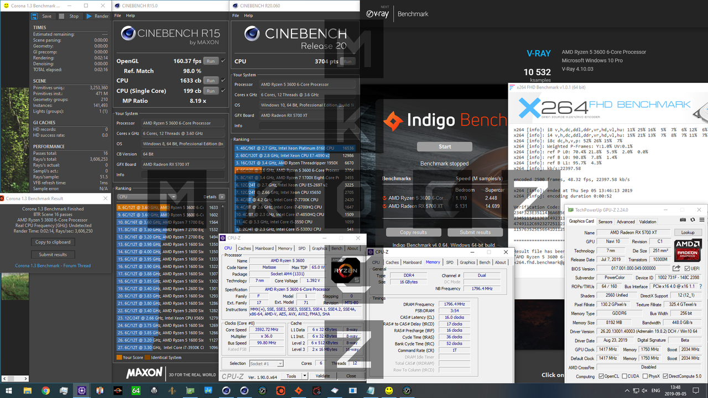Image resolution: width=708 pixels, height=398 pixels.
Task: Open the green 64 taskbar icon
Action: (x=136, y=390)
